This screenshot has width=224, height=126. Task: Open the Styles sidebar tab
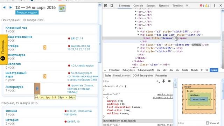pyautogui.click(x=107, y=76)
